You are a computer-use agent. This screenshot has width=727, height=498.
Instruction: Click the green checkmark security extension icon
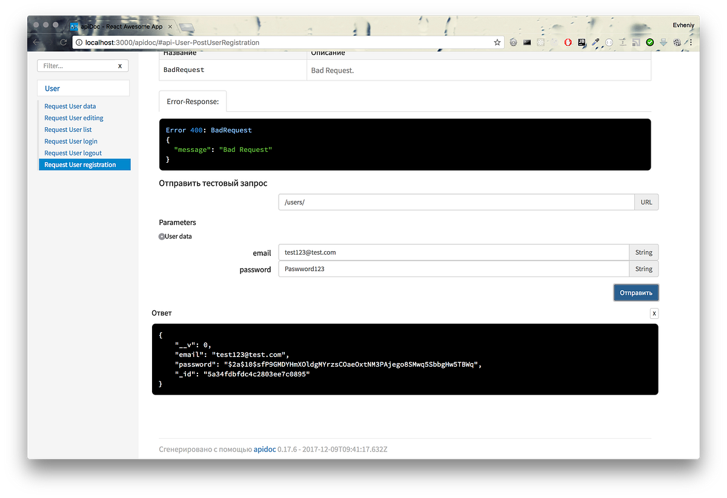tap(648, 42)
